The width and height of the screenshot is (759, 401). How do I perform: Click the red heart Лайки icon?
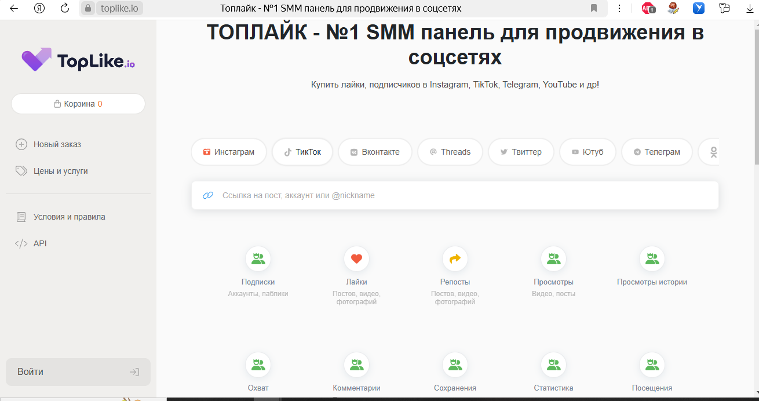tap(356, 259)
